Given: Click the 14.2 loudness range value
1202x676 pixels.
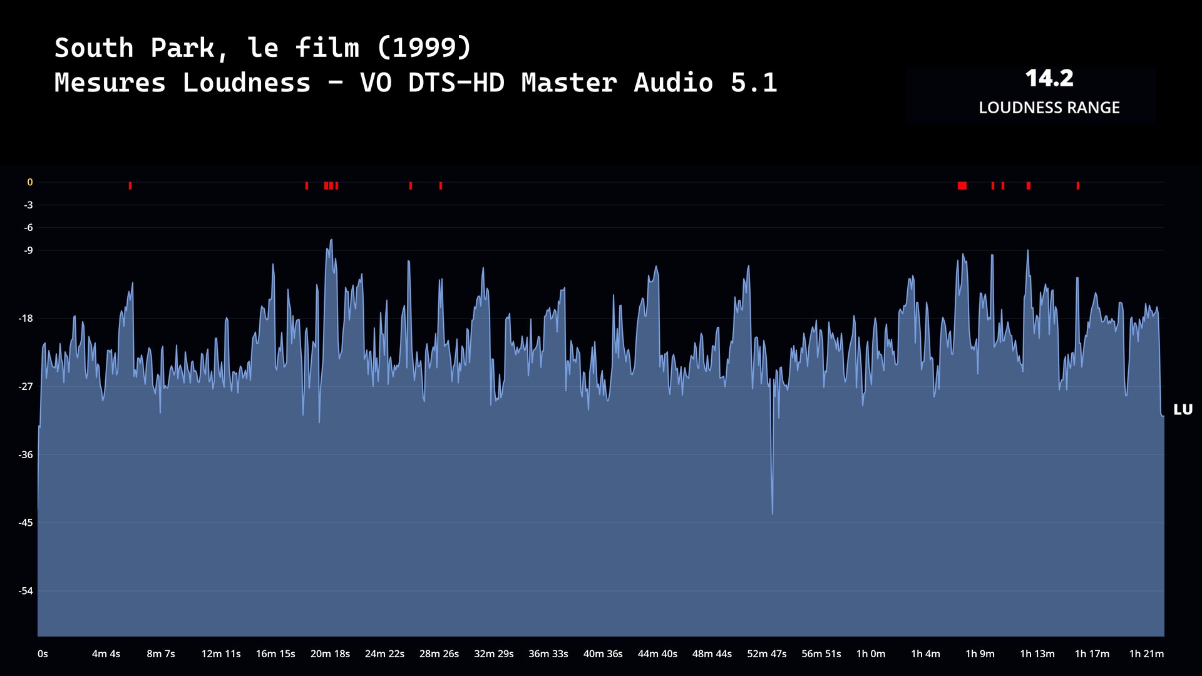Looking at the screenshot, I should (1049, 79).
